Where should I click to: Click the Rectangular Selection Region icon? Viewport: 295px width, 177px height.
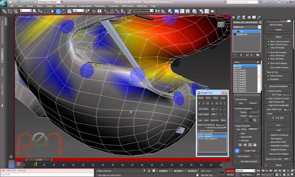tap(46, 11)
